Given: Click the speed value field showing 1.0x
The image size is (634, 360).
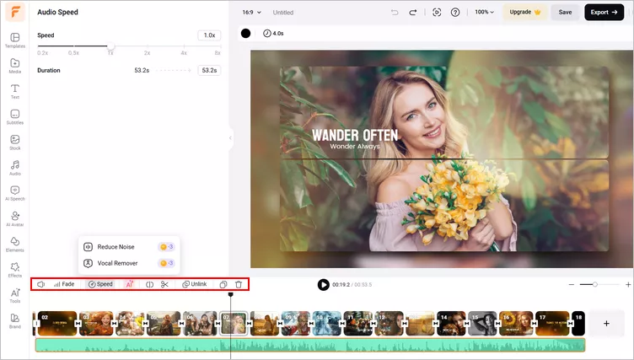Looking at the screenshot, I should (x=209, y=35).
